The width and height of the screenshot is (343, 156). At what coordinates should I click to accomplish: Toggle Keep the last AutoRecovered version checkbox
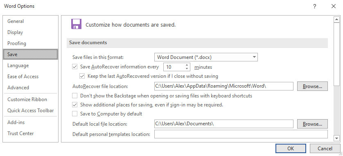pyautogui.click(x=82, y=76)
